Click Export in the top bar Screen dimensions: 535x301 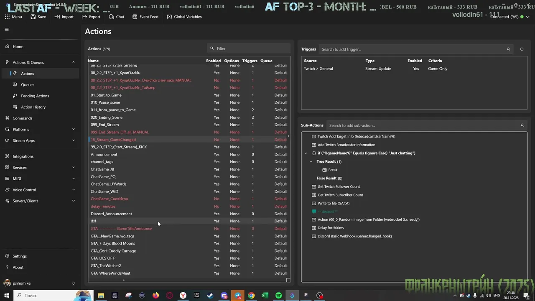coord(91,17)
